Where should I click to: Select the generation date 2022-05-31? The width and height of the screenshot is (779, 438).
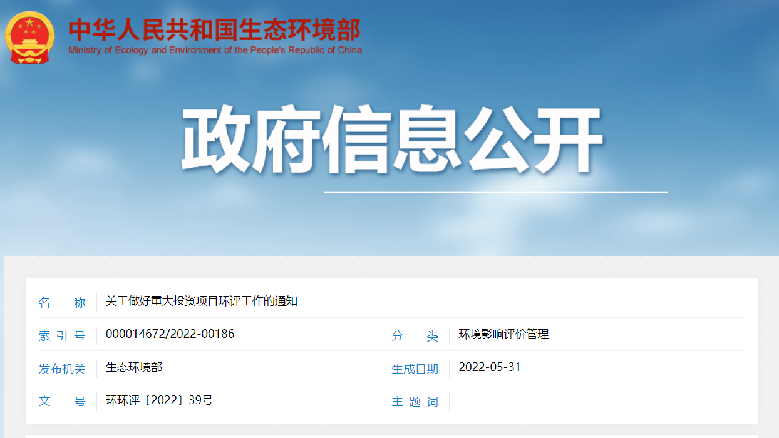490,367
